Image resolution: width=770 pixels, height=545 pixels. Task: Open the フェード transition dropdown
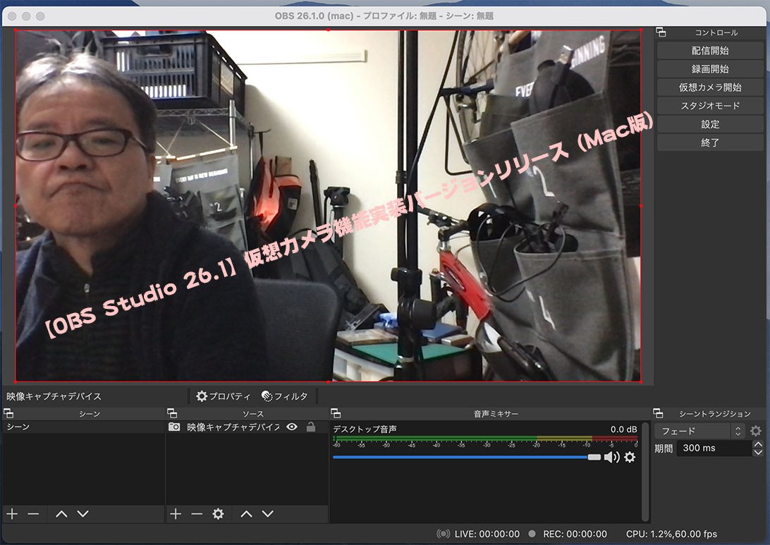point(699,431)
